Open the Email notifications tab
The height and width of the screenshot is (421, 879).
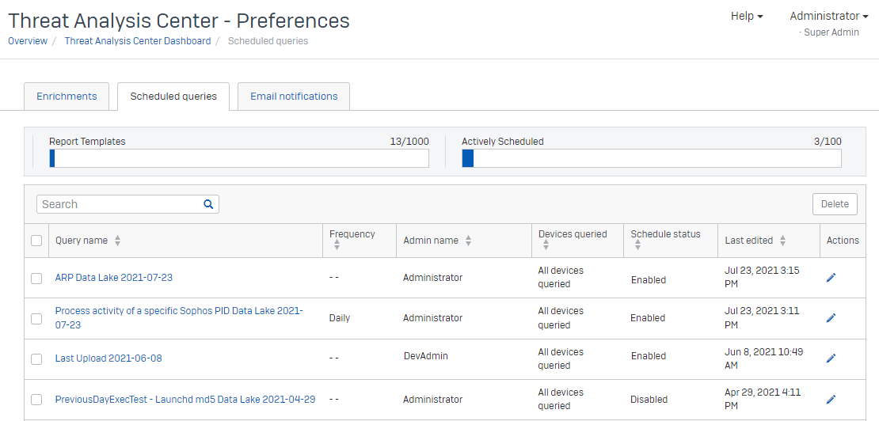[294, 97]
